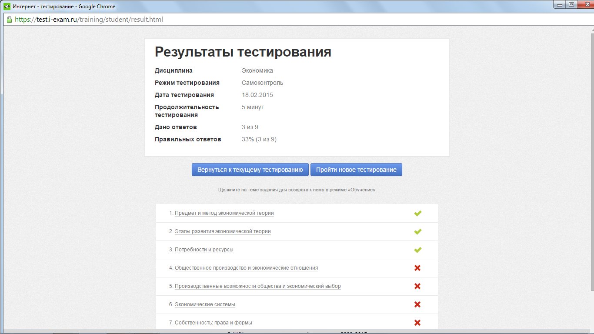Click the green checkmark beside Потребности и ресурсы
594x334 pixels.
pos(418,250)
